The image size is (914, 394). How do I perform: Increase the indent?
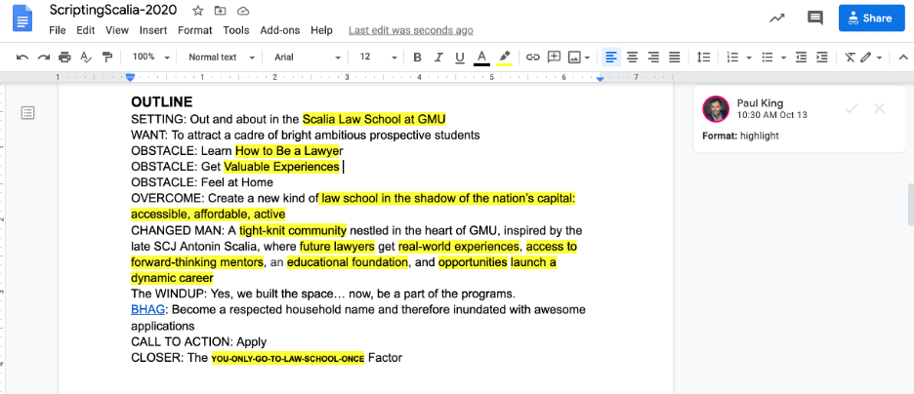(x=822, y=57)
